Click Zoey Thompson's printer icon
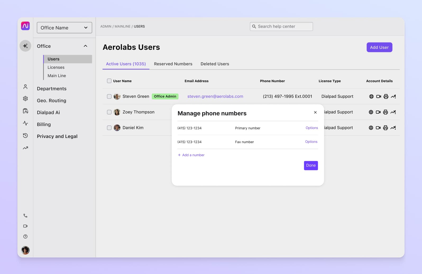This screenshot has height=274, width=422. 386,112
